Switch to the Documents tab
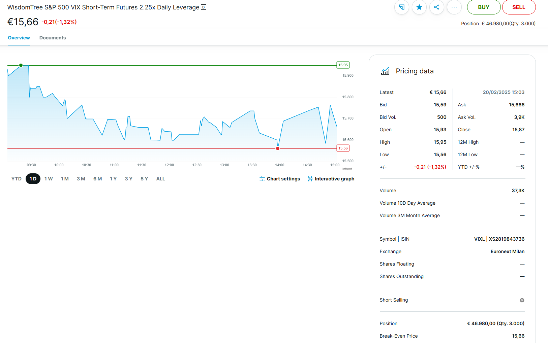Screen dimensions: 548x343 point(53,38)
